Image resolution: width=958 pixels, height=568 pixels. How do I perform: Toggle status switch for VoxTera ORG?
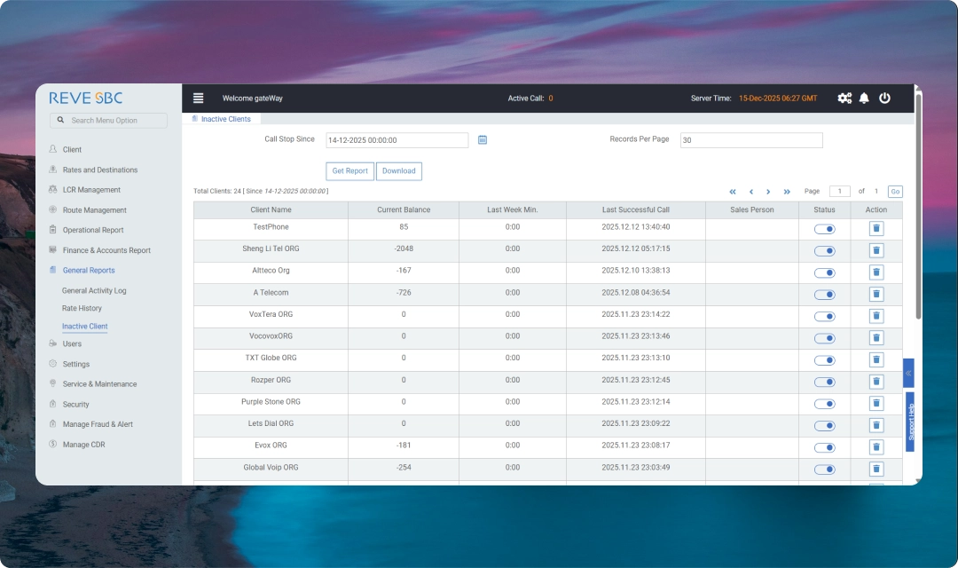[x=824, y=316]
